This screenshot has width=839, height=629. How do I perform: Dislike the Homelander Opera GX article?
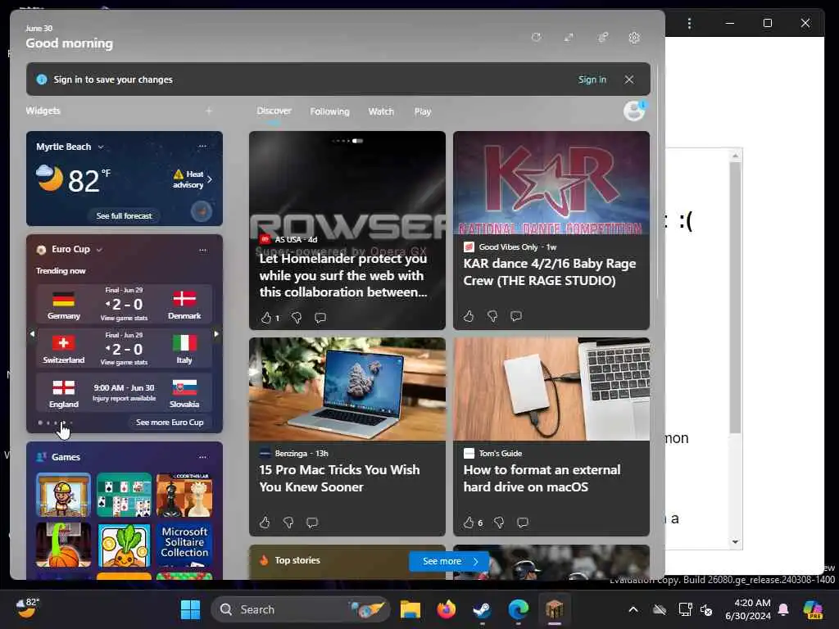(296, 318)
